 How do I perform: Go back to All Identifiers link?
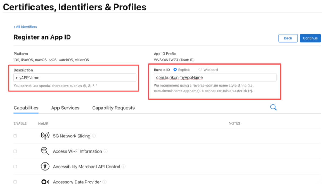coord(25,27)
